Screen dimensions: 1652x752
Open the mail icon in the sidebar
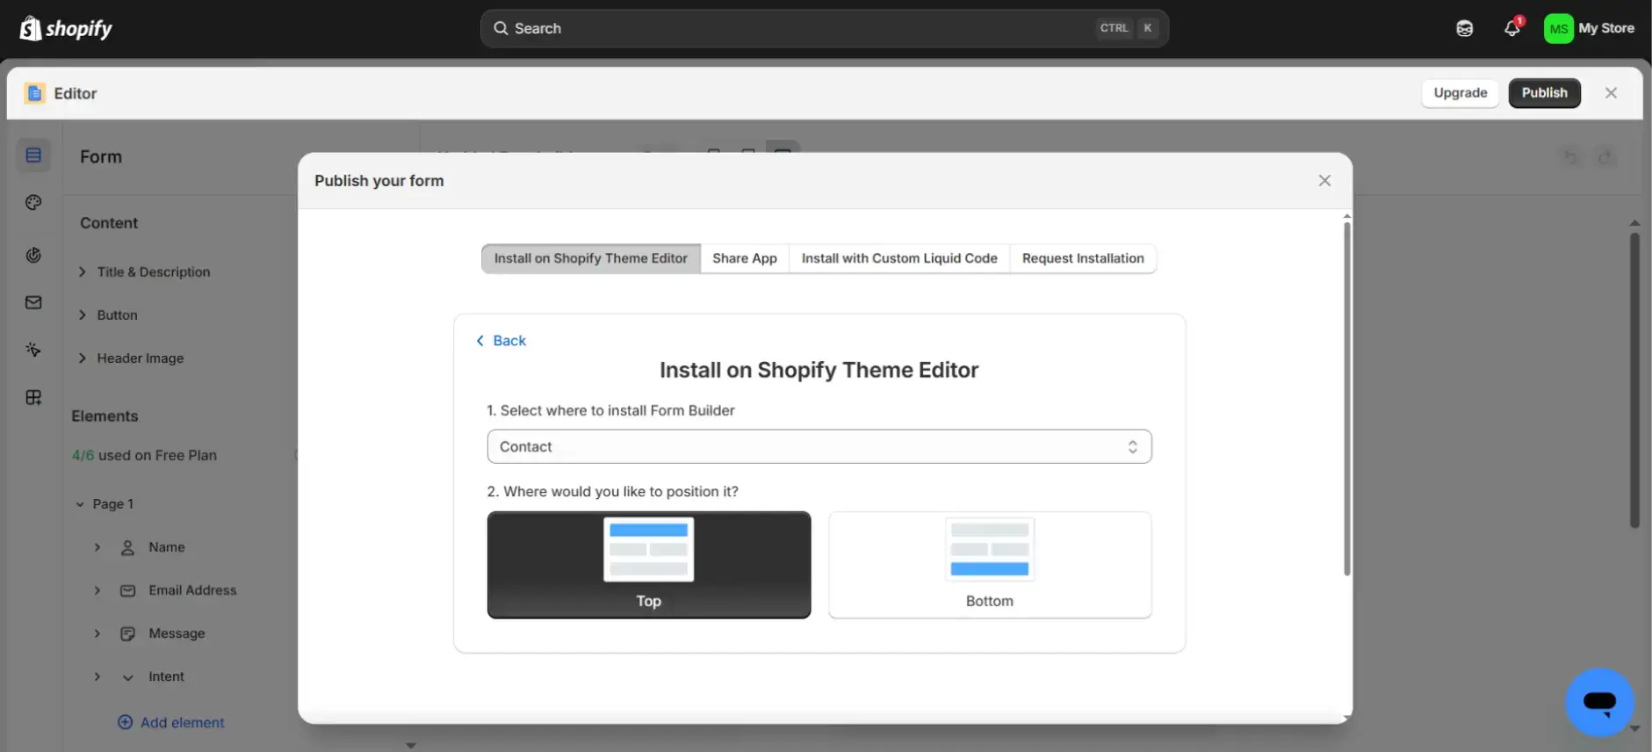[x=33, y=302]
